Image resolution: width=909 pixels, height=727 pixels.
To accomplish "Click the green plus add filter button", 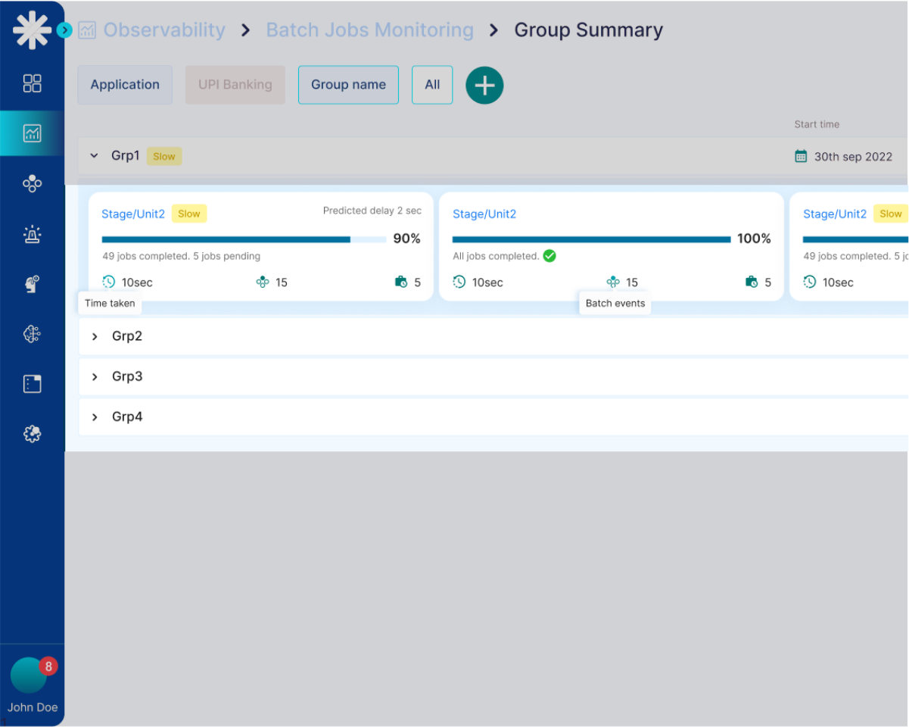I will point(484,85).
